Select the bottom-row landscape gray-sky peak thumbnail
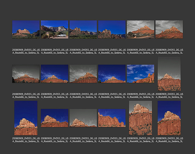Image resolution: width=195 pixels, height=154 pixels. [x=83, y=118]
